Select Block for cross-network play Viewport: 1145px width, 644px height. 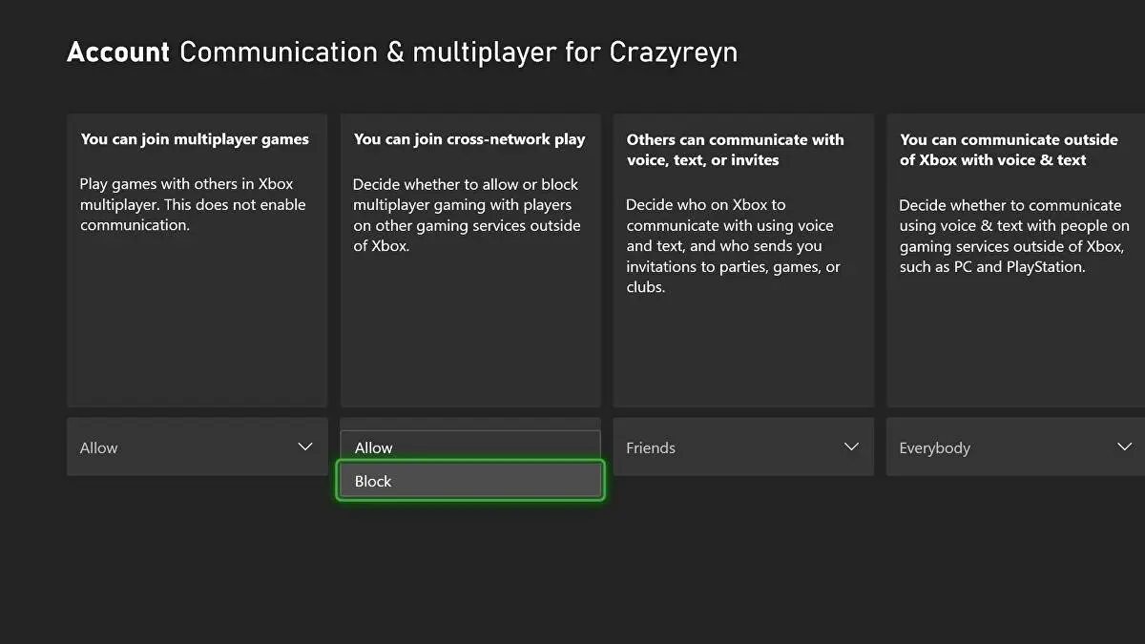point(469,481)
